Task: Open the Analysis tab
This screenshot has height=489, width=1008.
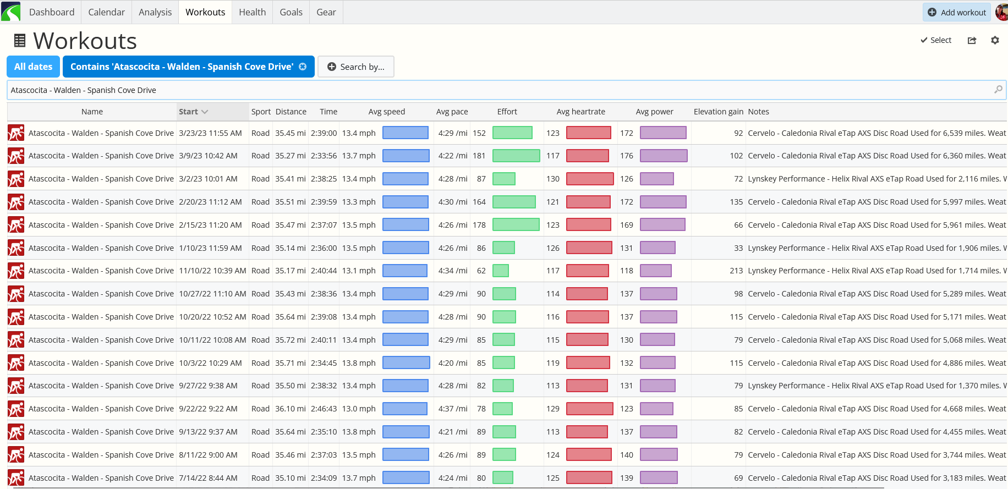Action: pos(155,12)
